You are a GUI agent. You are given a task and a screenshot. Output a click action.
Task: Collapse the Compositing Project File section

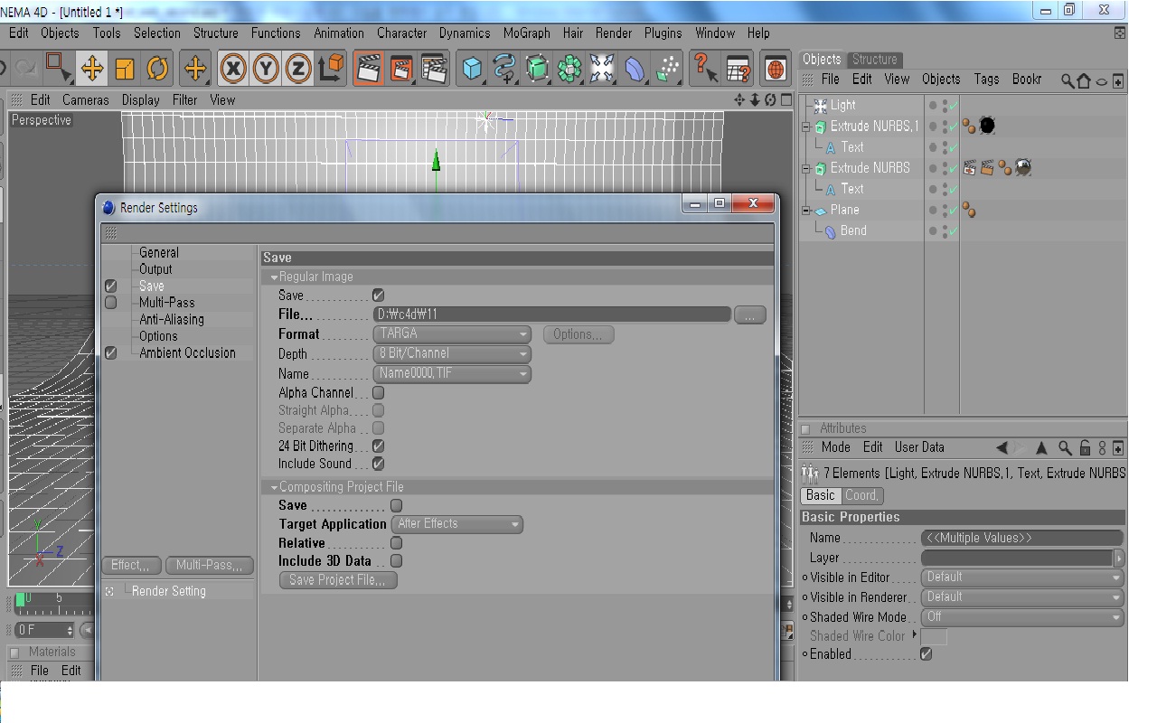click(x=274, y=487)
